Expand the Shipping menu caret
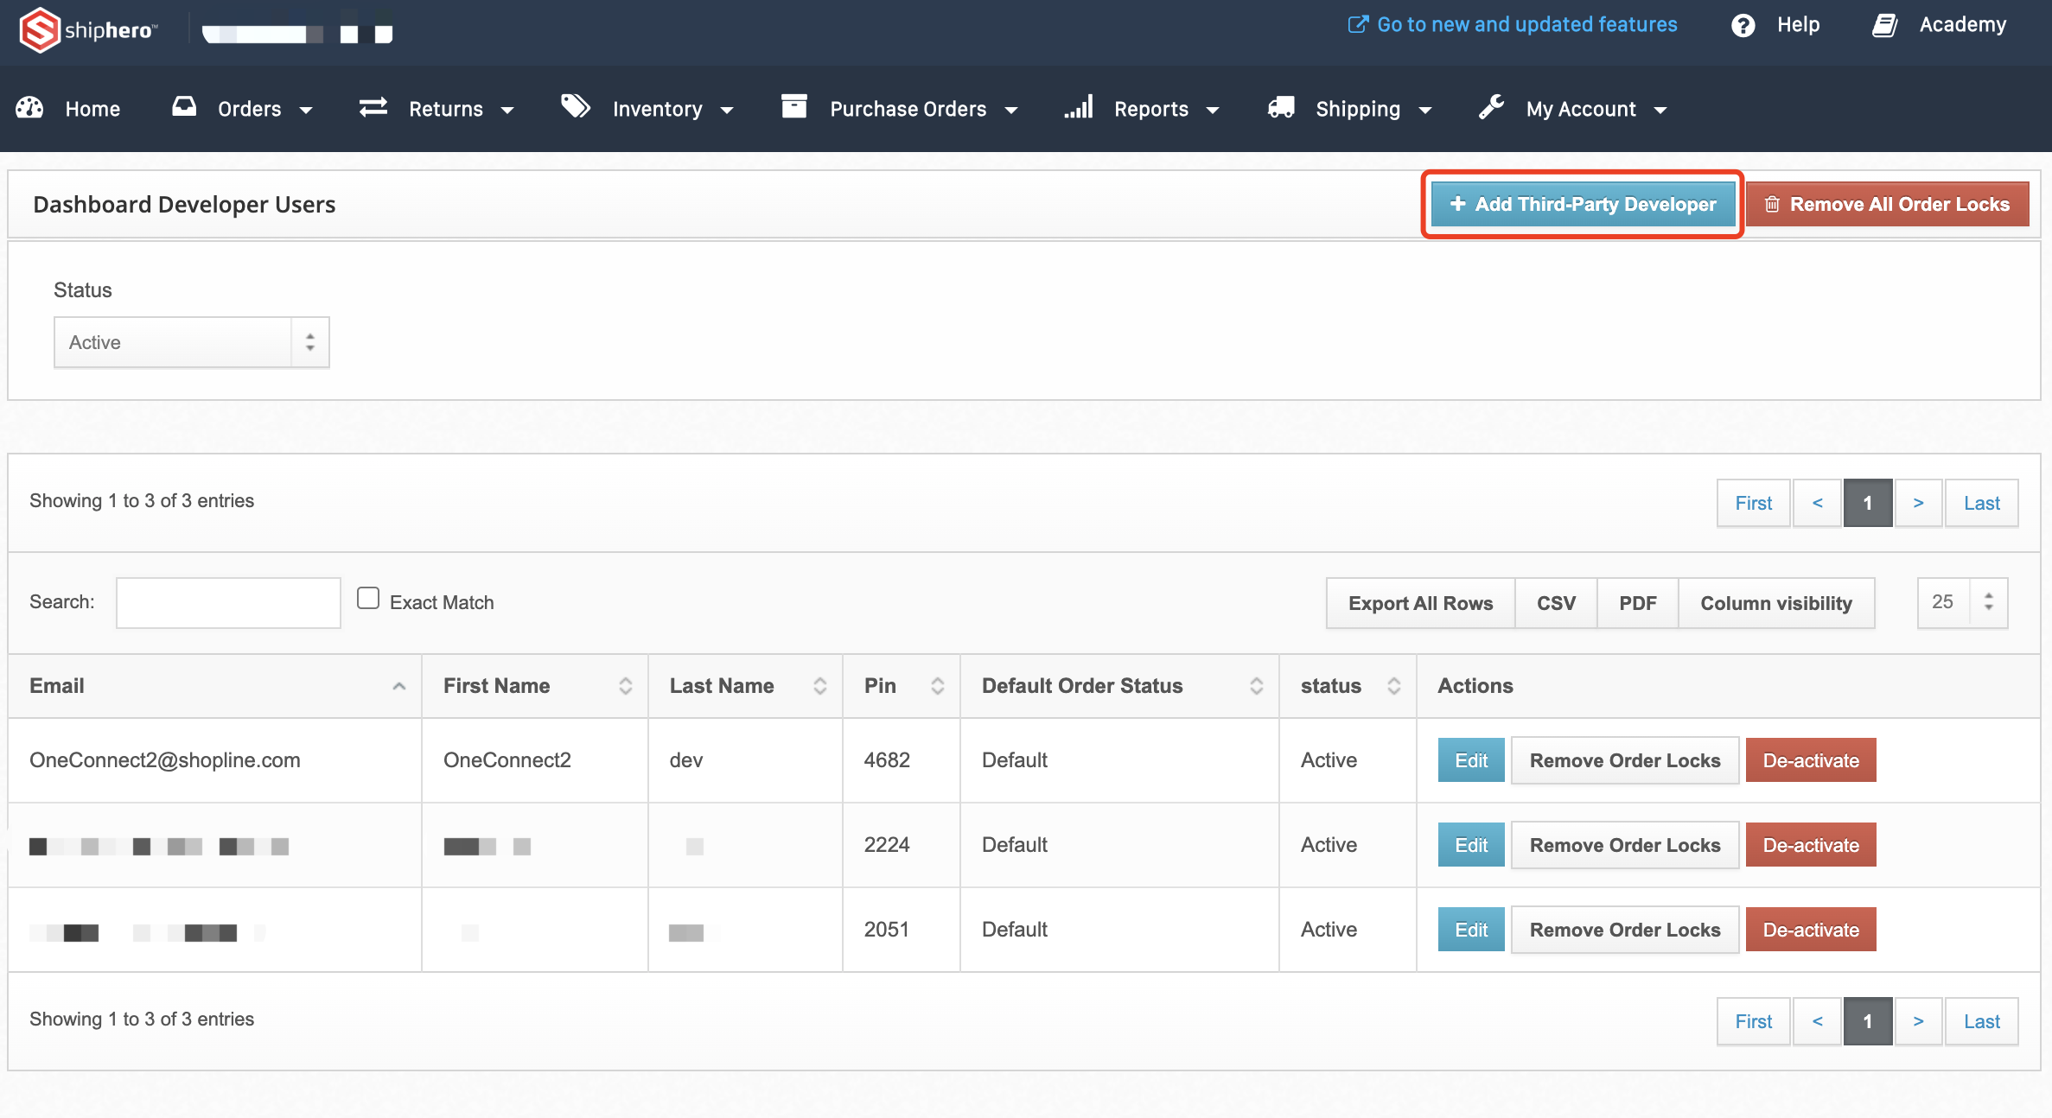2052x1118 pixels. [1425, 110]
